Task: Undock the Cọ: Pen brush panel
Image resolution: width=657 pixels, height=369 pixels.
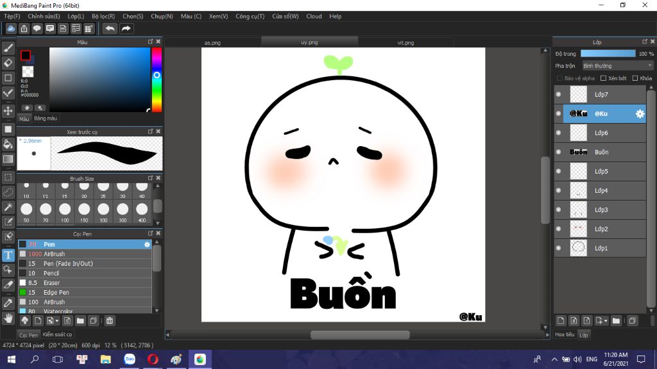Action: 150,233
